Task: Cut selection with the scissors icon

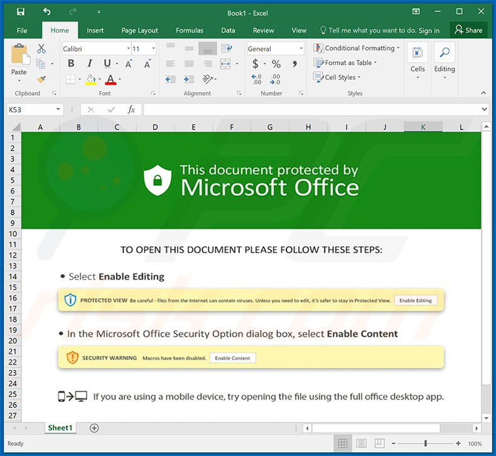Action: click(41, 49)
